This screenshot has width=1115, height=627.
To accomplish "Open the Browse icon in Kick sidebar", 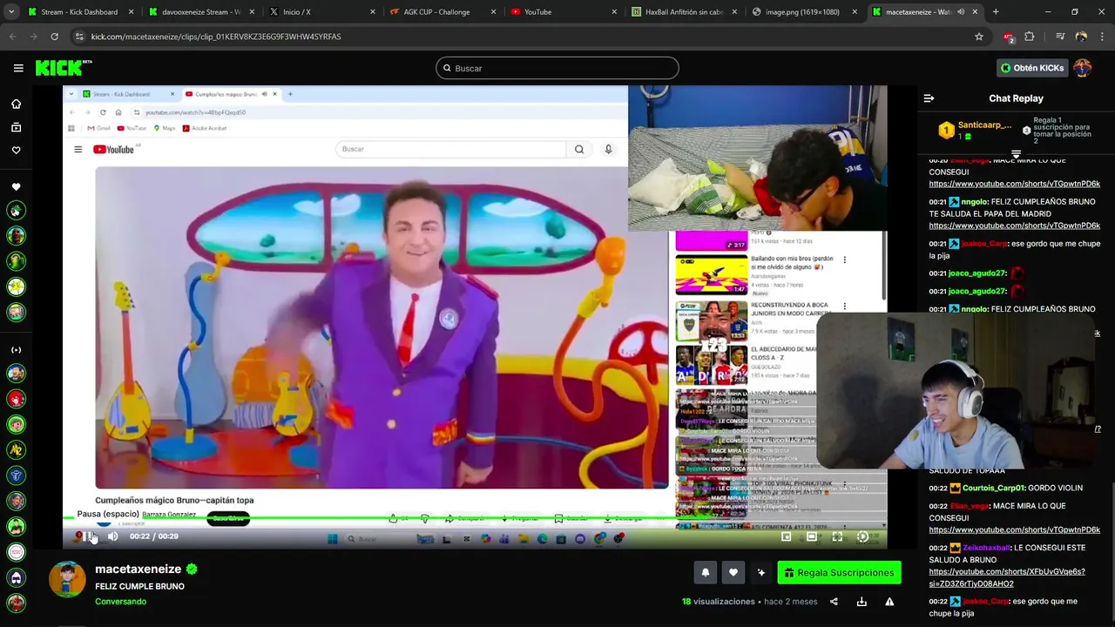I will (16, 127).
